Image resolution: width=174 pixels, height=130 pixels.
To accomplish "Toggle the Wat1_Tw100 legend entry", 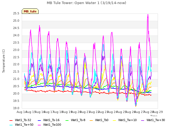I will tap(49, 125).
